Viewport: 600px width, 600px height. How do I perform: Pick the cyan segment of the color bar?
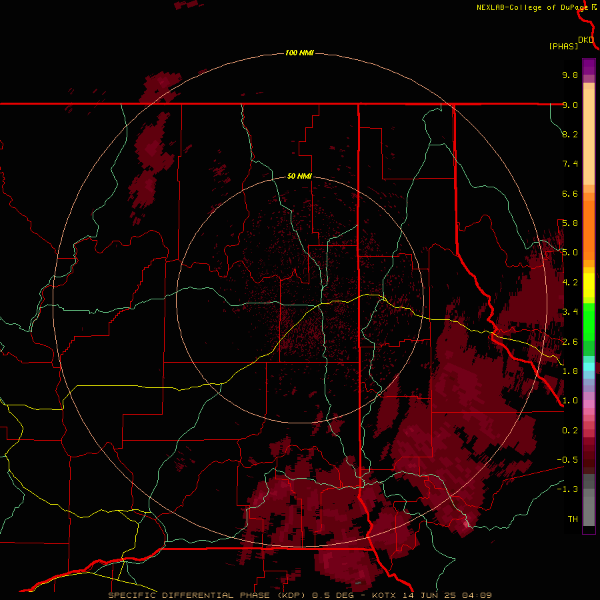click(589, 367)
